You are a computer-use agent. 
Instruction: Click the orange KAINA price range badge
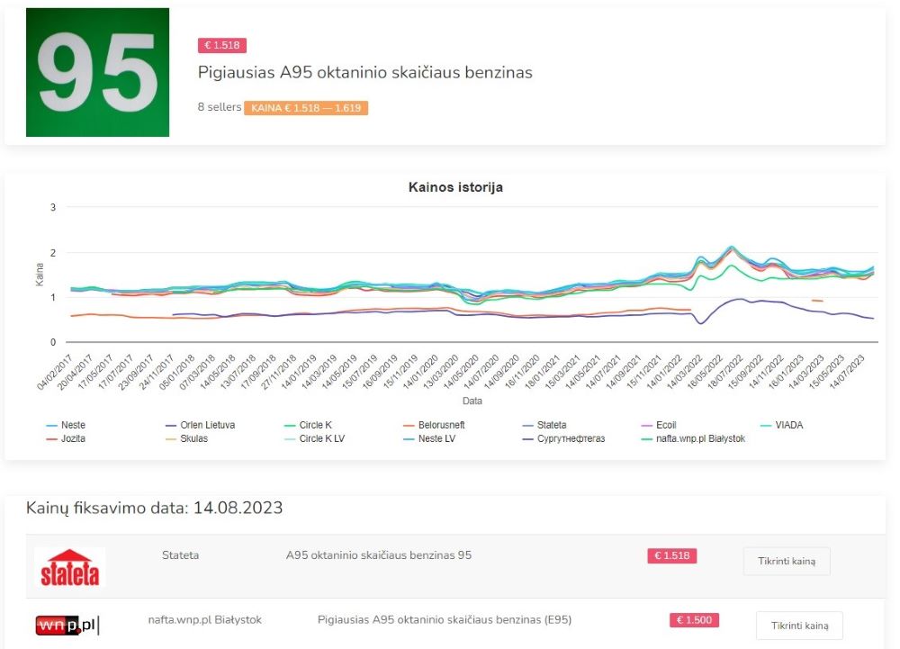(305, 108)
